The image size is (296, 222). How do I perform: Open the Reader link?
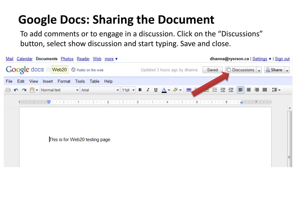click(83, 59)
